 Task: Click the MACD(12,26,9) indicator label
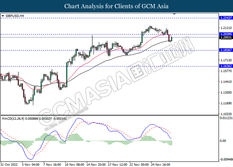tap(34, 119)
